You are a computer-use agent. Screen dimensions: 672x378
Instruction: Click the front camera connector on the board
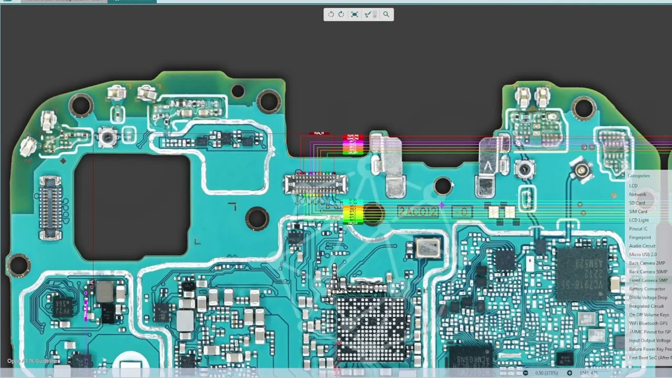315,184
